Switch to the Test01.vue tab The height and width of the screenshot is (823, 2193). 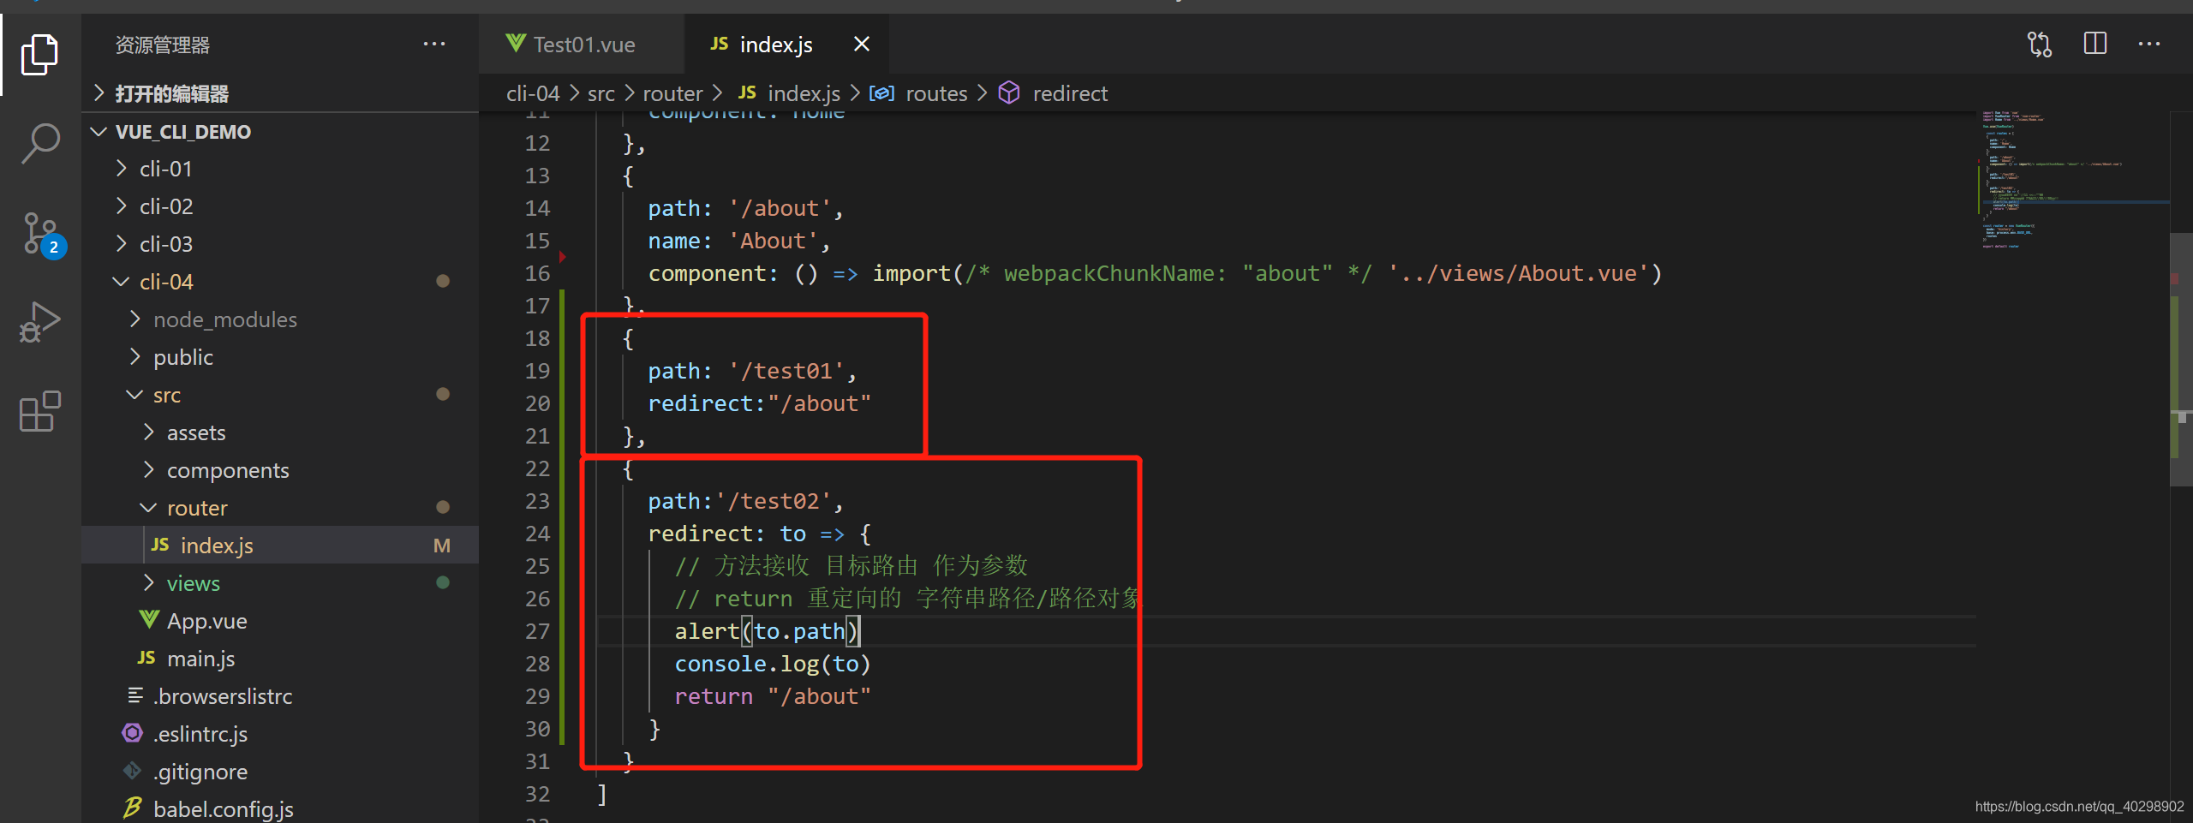click(x=583, y=44)
